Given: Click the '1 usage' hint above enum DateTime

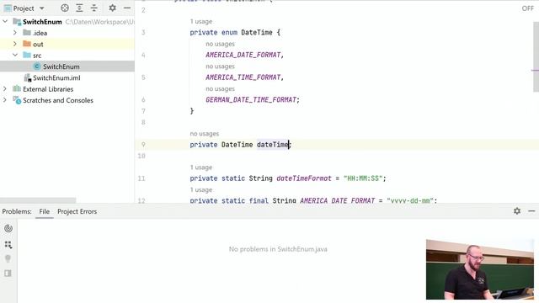Looking at the screenshot, I should click(201, 21).
